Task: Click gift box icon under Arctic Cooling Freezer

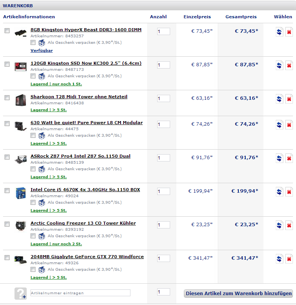Action: pos(42,236)
